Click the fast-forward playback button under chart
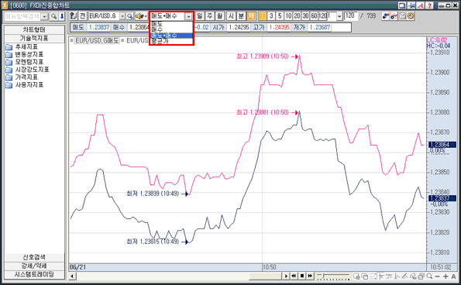The height and width of the screenshot is (285, 461). coord(310,276)
